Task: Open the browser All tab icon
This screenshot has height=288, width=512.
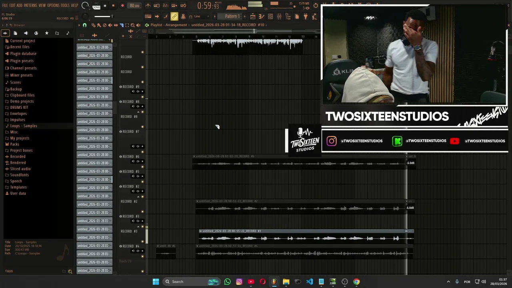Action: click(5, 33)
